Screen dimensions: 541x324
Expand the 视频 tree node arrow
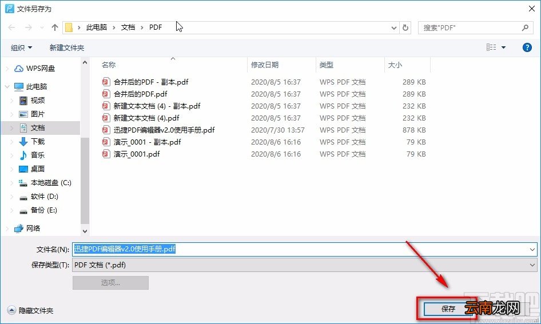pyautogui.click(x=12, y=101)
